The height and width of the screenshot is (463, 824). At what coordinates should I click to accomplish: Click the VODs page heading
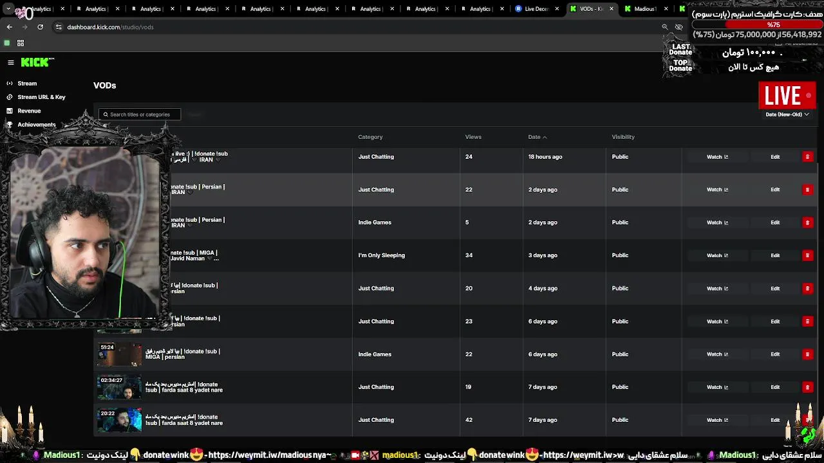tap(104, 86)
